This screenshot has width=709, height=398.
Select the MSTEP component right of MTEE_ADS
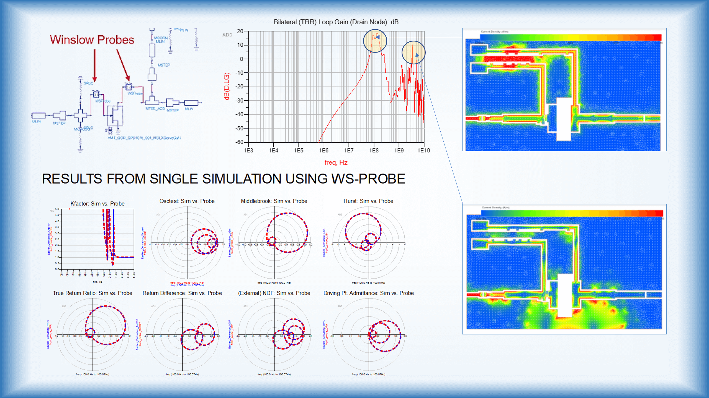tap(173, 103)
